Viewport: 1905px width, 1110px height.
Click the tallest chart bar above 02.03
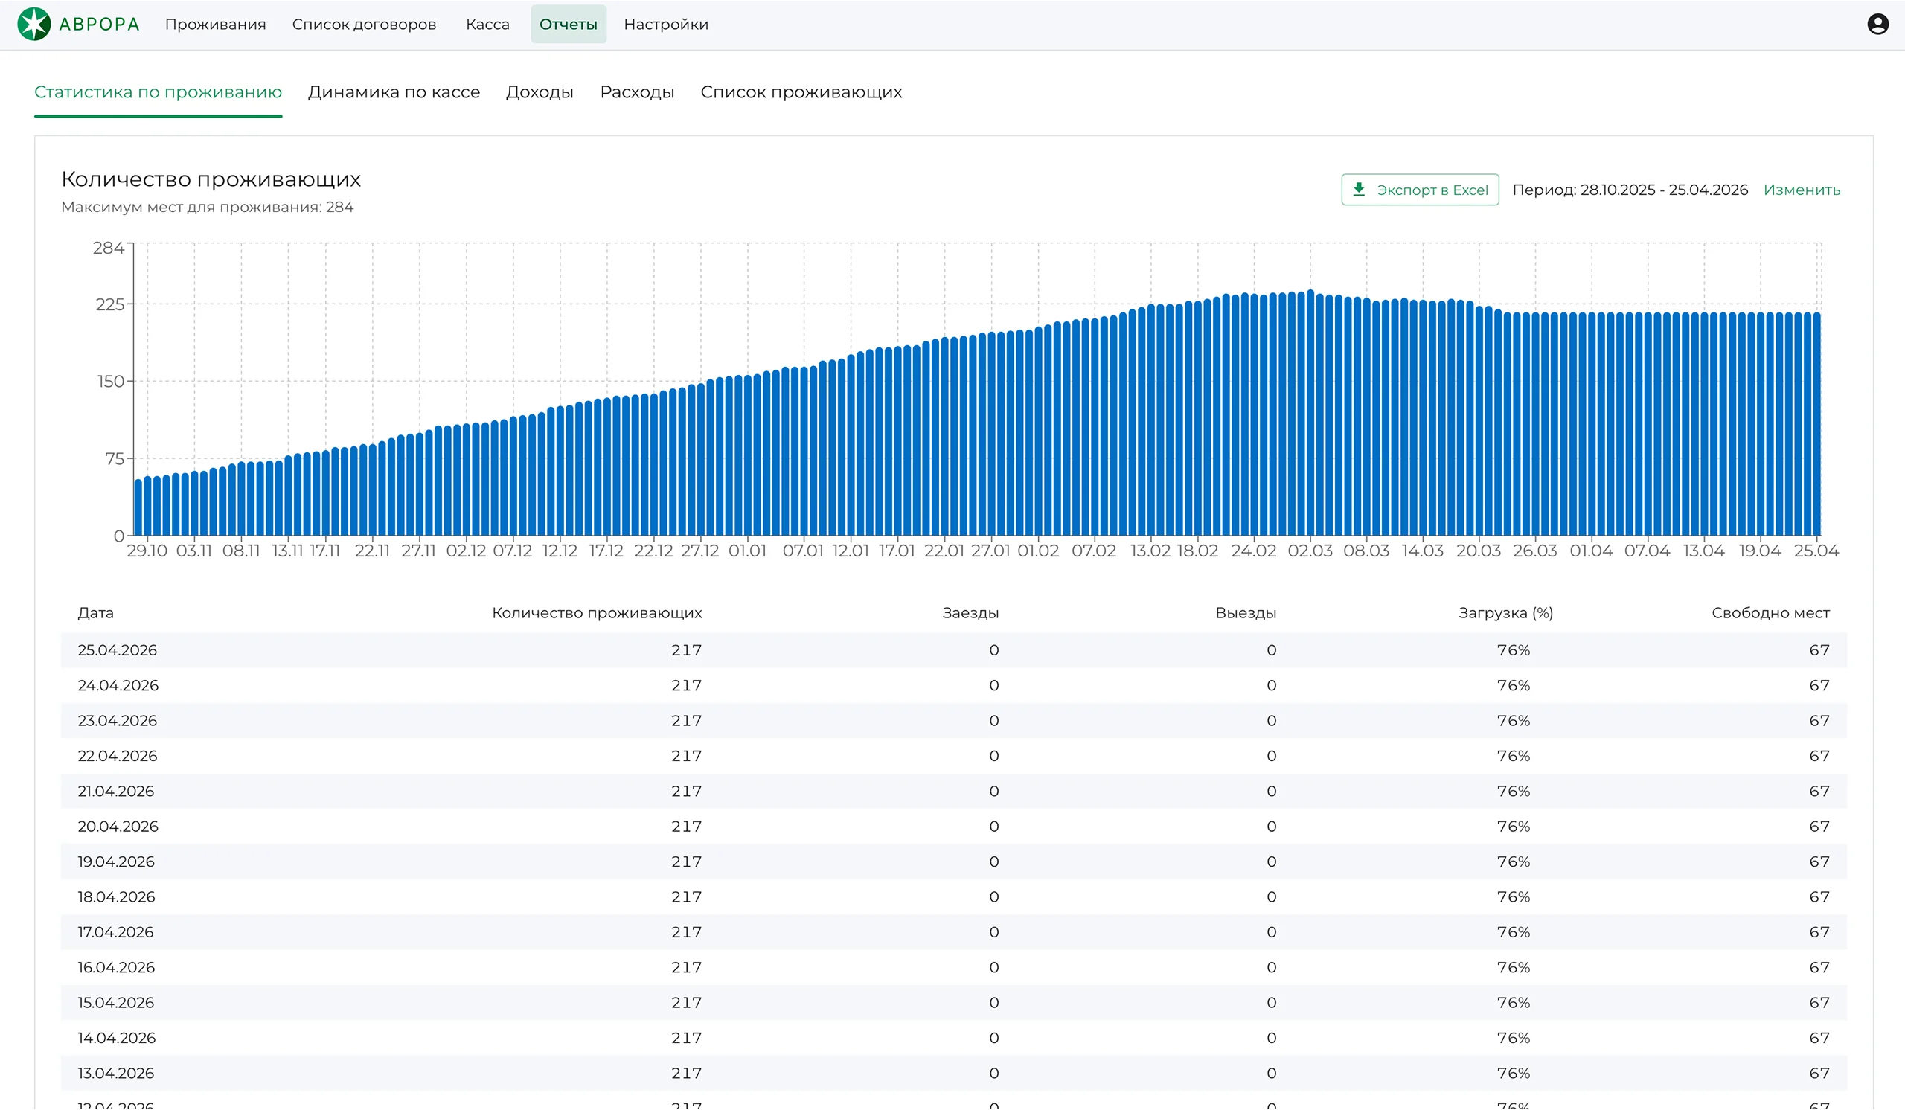tap(1310, 413)
